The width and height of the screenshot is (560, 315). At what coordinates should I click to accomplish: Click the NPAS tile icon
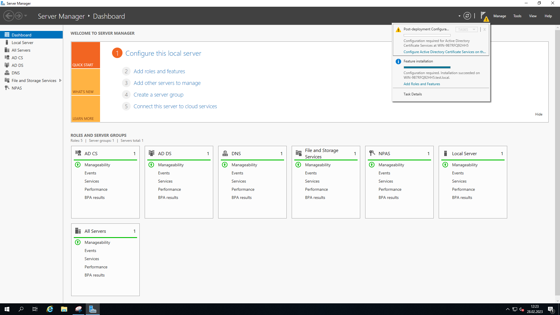point(372,153)
